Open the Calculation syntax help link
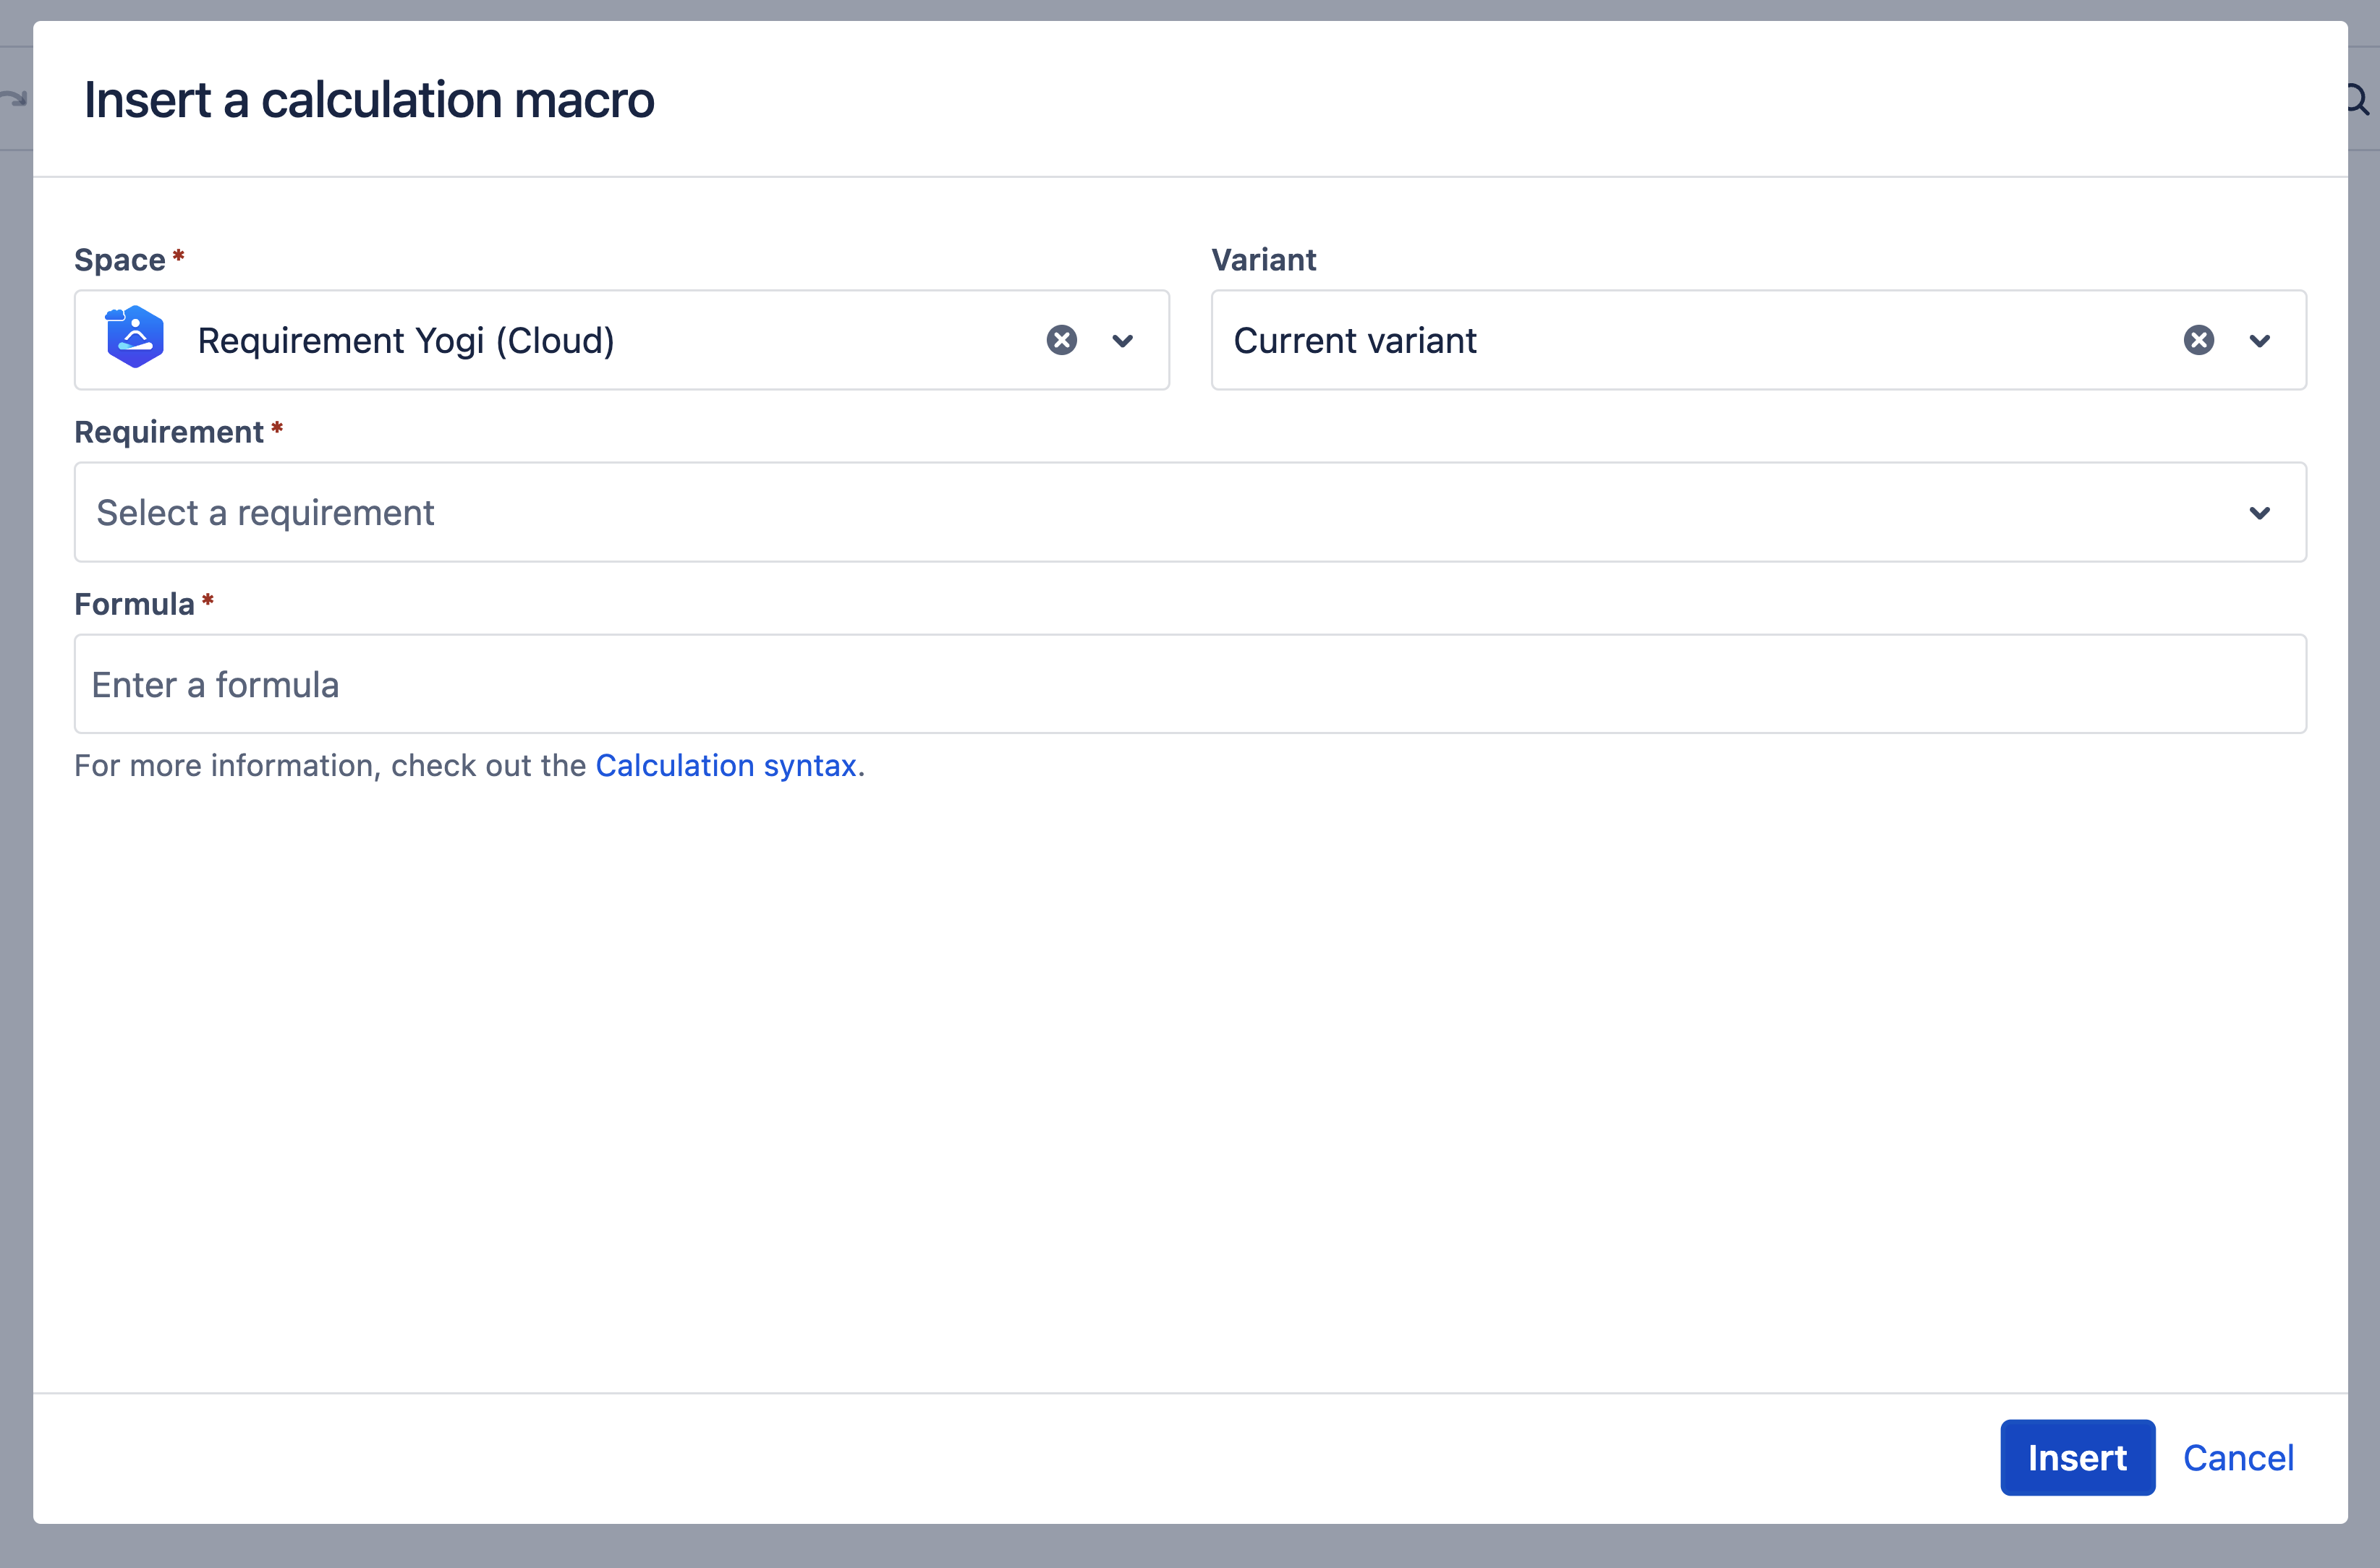 click(726, 766)
